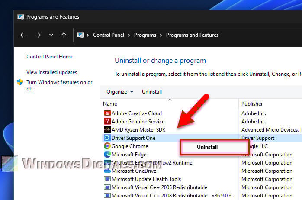Select AMD Ryzen Master SDK icon
Viewport: 302px width, 200px height.
pos(107,130)
